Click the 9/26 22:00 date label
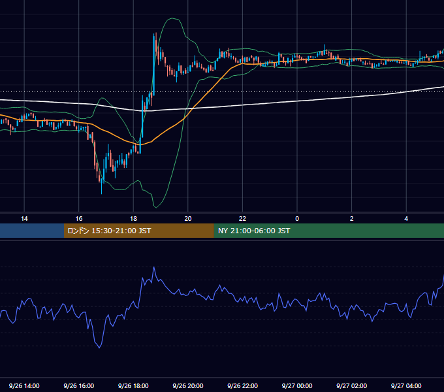The width and height of the screenshot is (444, 392). pos(242,385)
